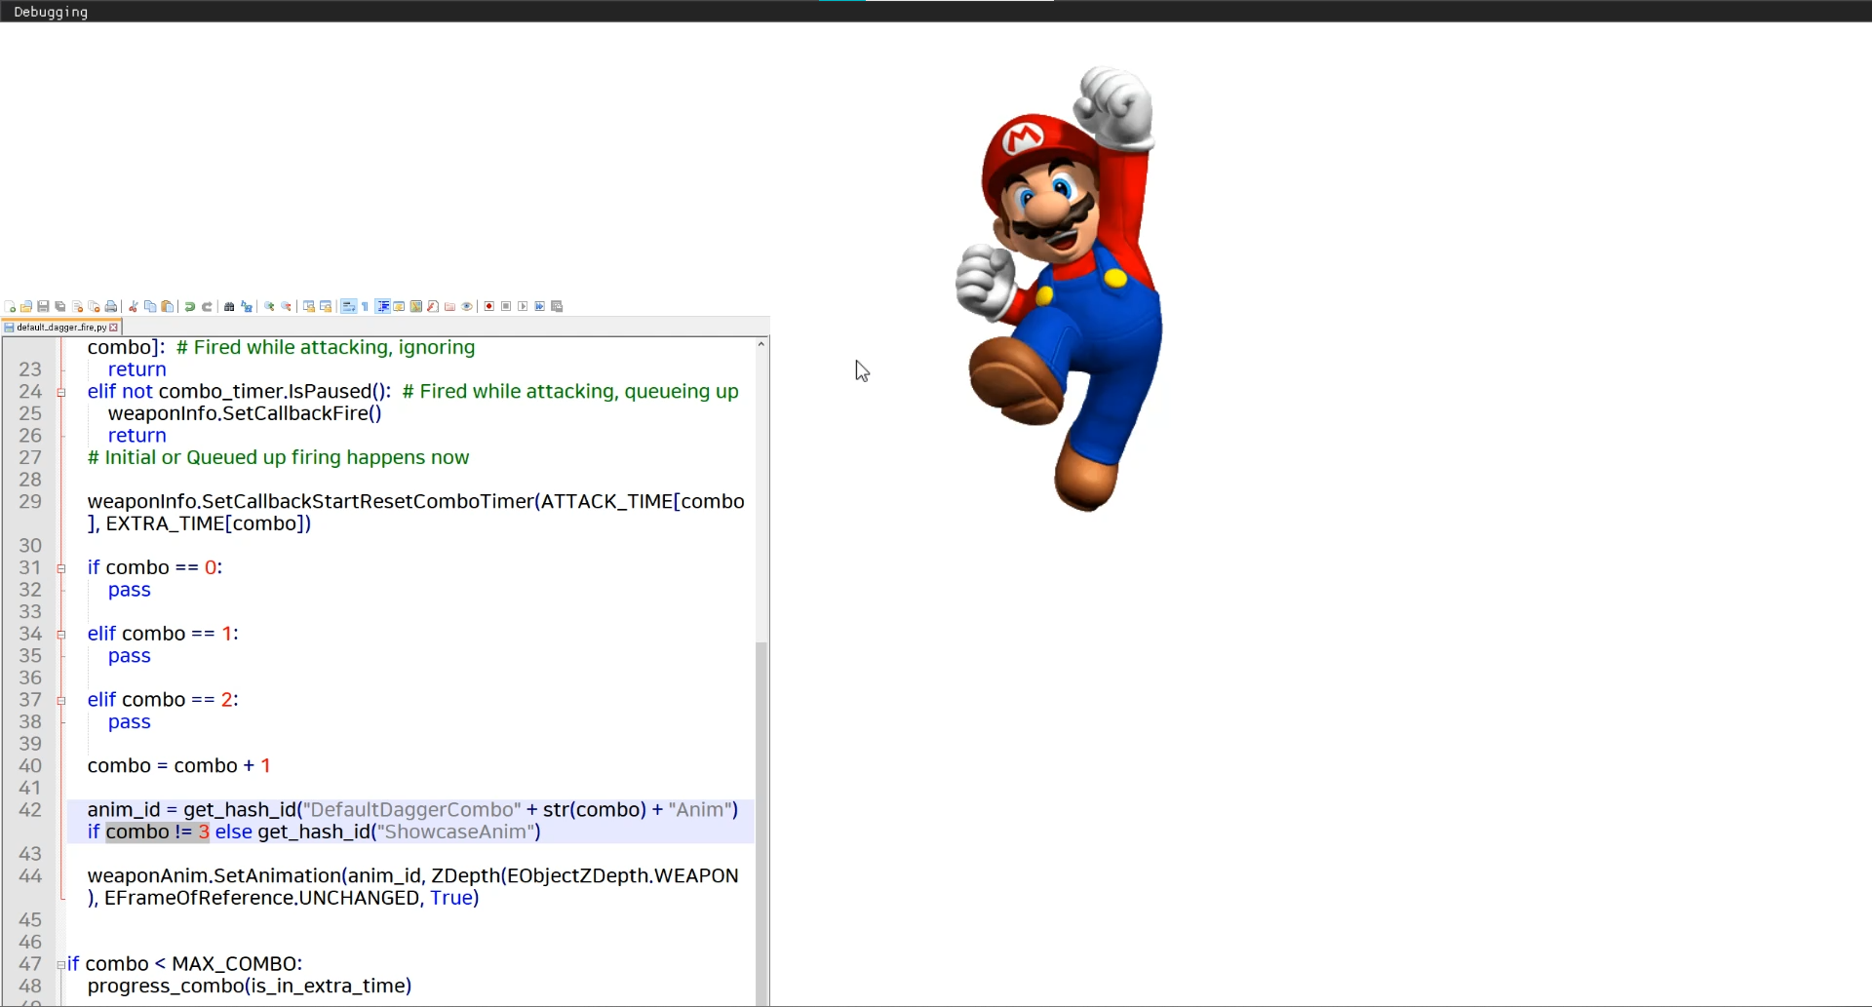Toggle the indent guide button
This screenshot has width=1872, height=1007.
[x=383, y=307]
